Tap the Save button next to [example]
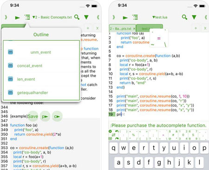 [x=33, y=116]
